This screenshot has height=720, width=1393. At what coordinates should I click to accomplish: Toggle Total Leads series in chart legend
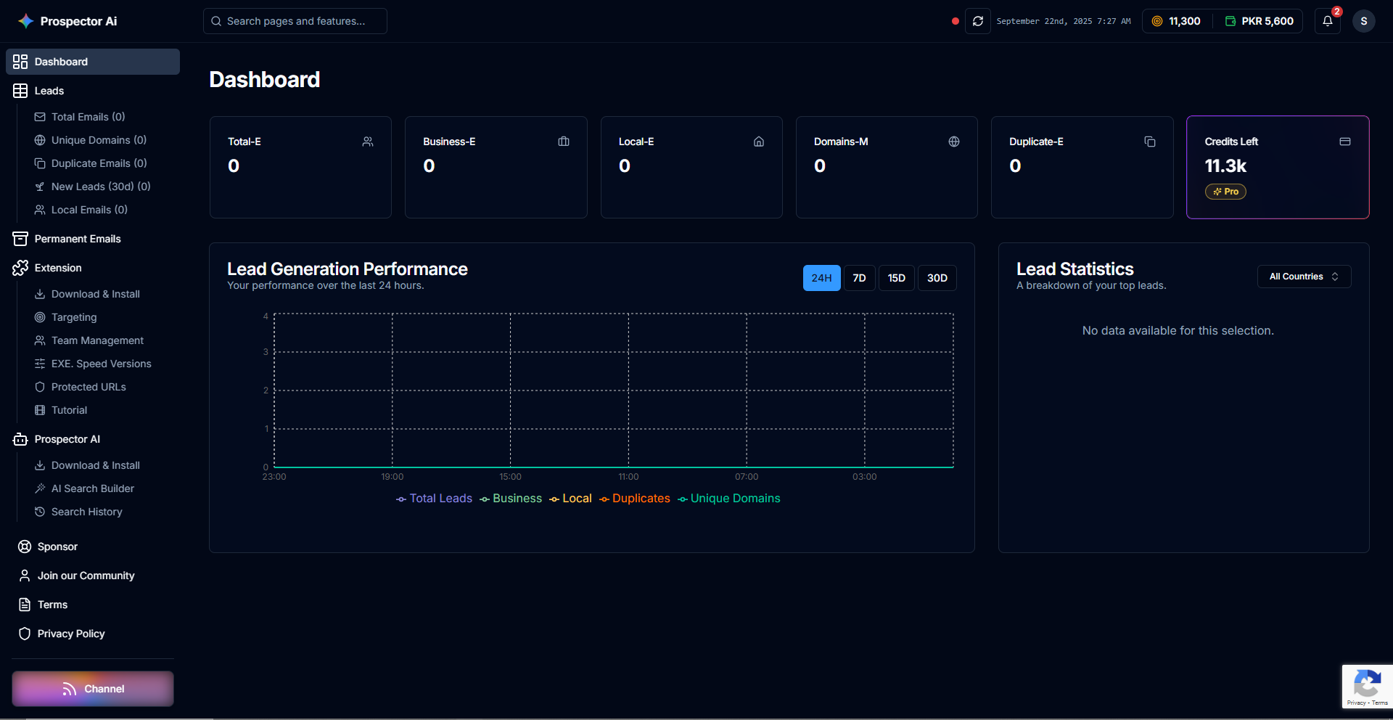click(434, 499)
